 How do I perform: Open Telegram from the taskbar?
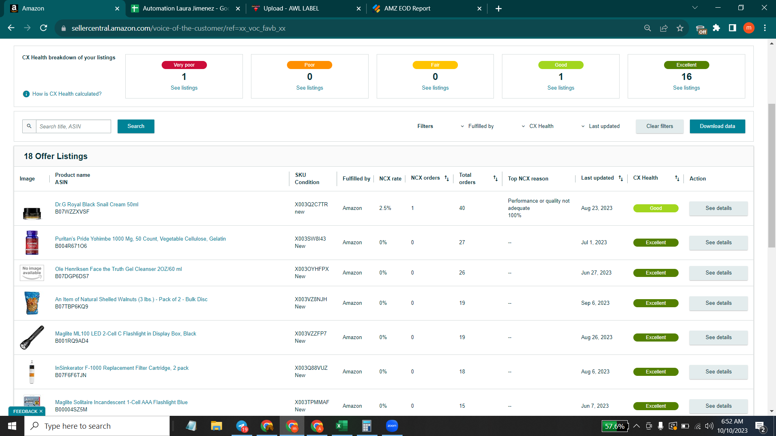(242, 426)
